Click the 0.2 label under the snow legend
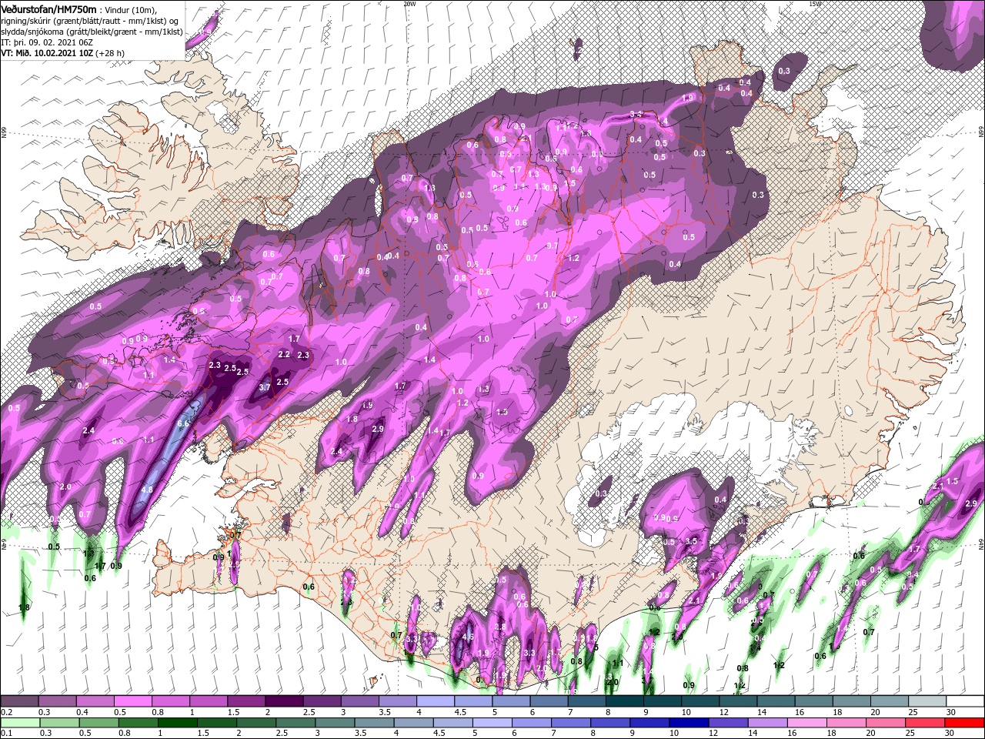This screenshot has height=739, width=985. tap(7, 712)
